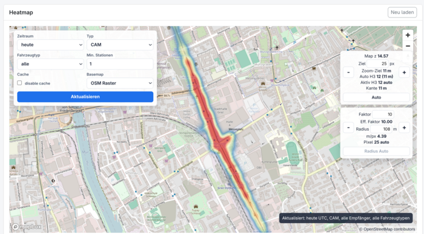Focus the Min. Stationen input field

[x=120, y=64]
